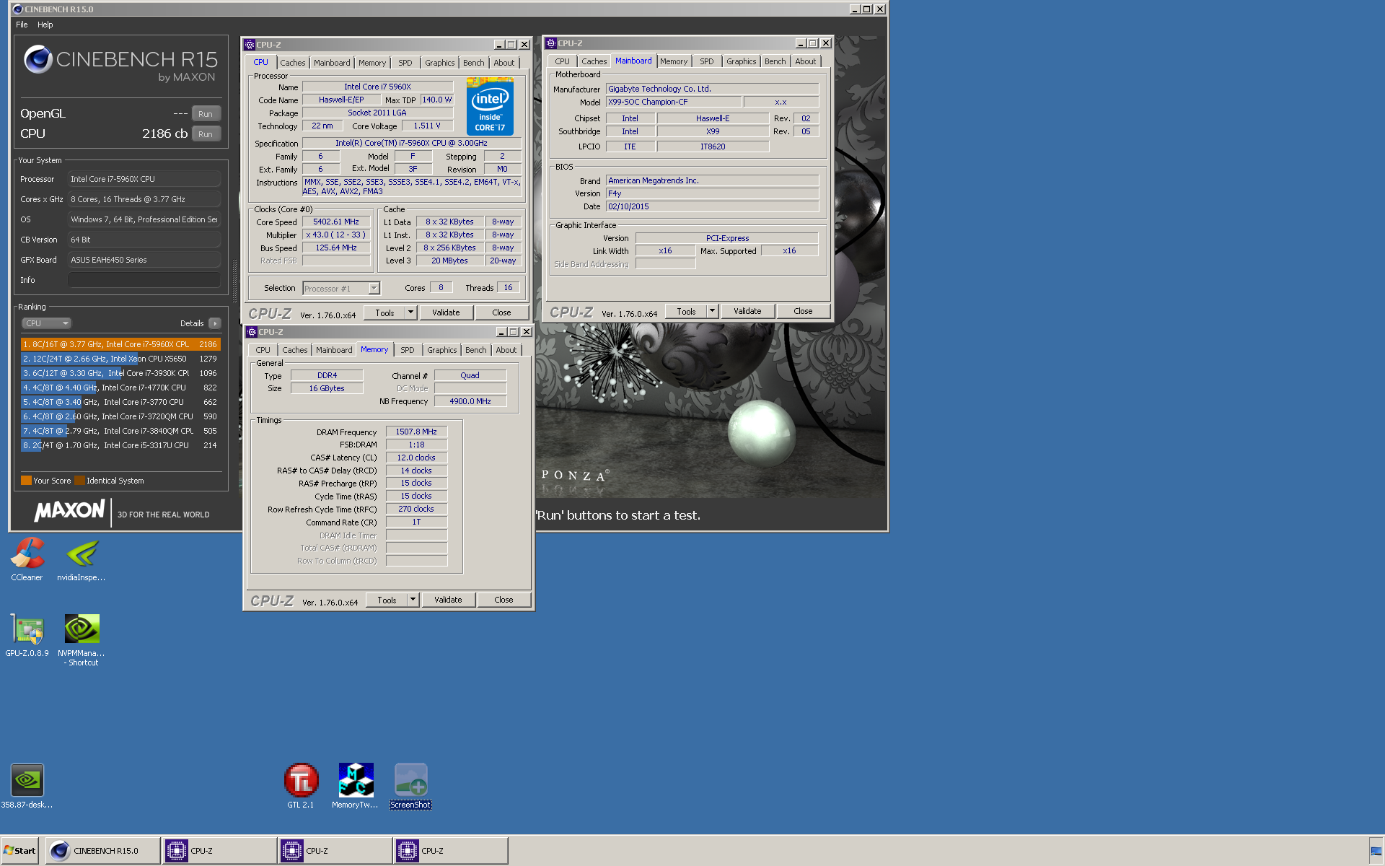Viewport: 1385px width, 866px height.
Task: Switch to Caches tab in the CPU window
Action: (x=292, y=63)
